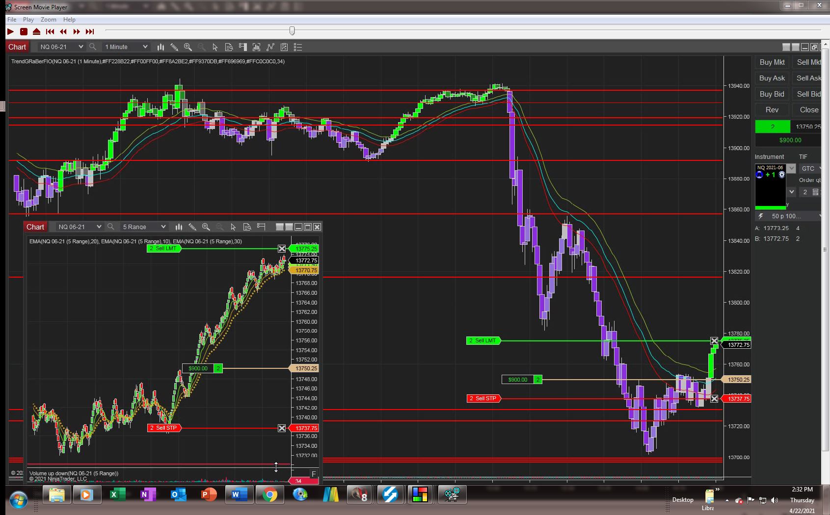This screenshot has height=515, width=830.
Task: Click the blue A icon in the NQ 2021-06 box
Action: coord(760,175)
